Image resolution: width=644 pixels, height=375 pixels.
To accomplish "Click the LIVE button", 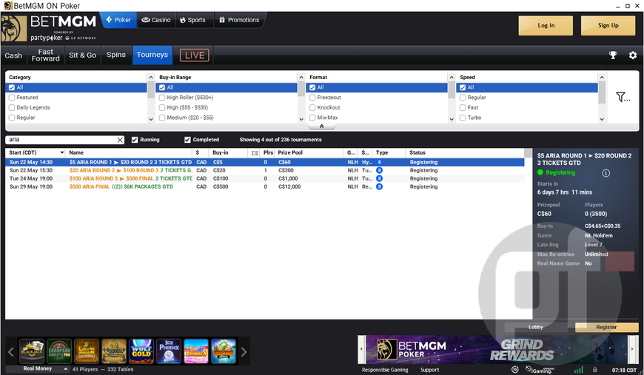I will [x=194, y=55].
